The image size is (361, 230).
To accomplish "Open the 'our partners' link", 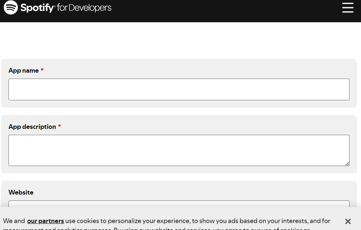I will point(45,221).
